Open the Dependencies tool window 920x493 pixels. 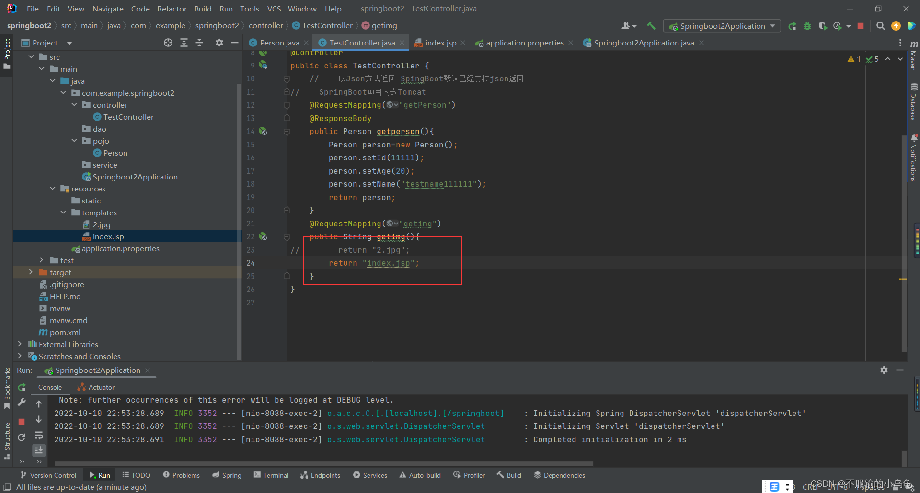click(x=559, y=475)
